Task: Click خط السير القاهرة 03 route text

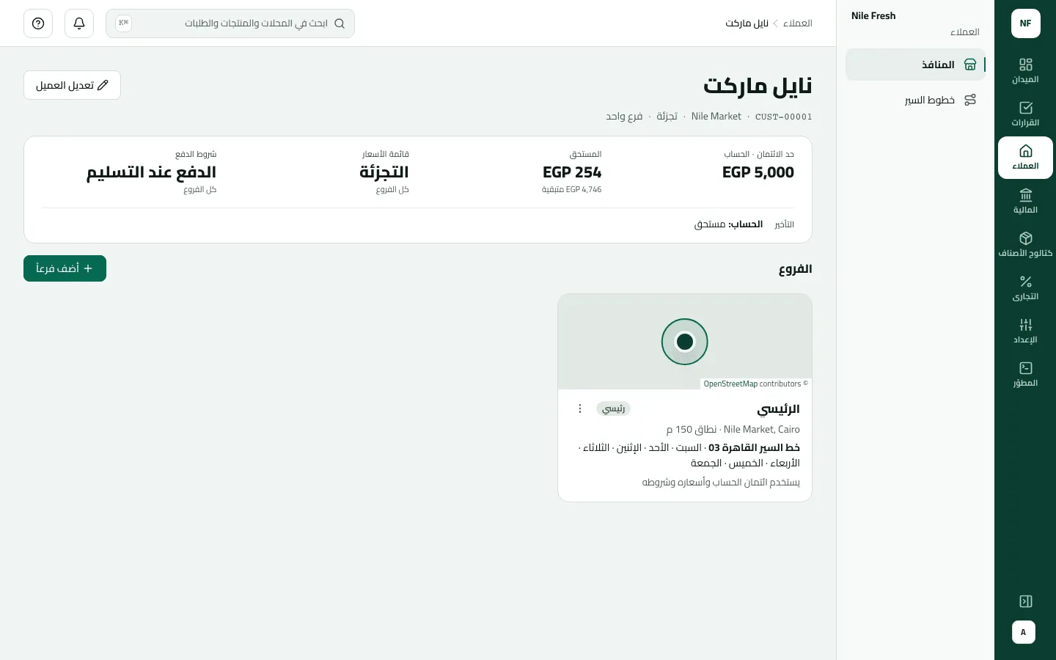Action: (754, 447)
